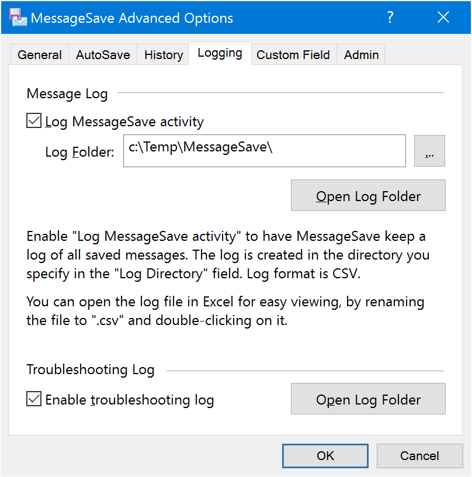Click inside the Log Folder path field

coord(265,151)
